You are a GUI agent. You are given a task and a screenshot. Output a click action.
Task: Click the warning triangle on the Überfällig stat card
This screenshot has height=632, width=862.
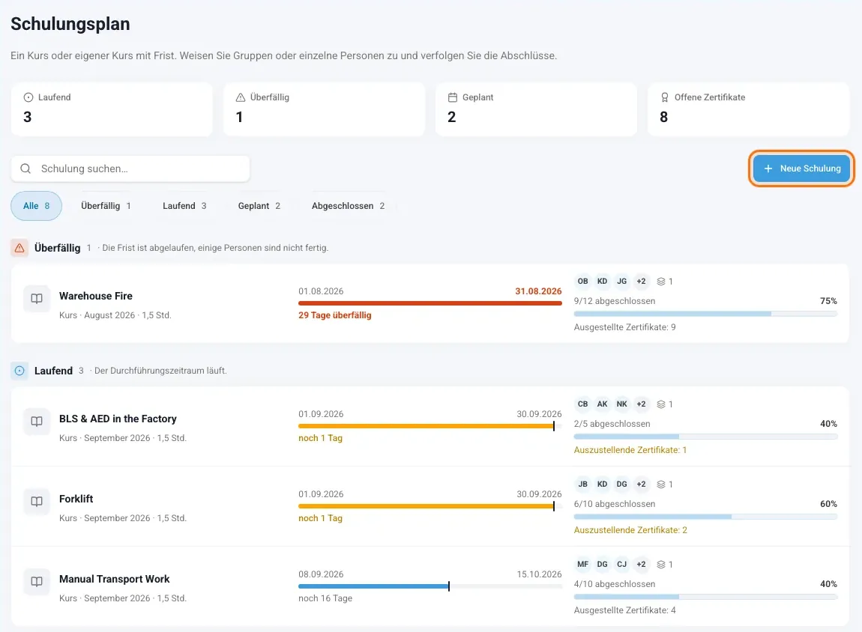[x=241, y=97]
